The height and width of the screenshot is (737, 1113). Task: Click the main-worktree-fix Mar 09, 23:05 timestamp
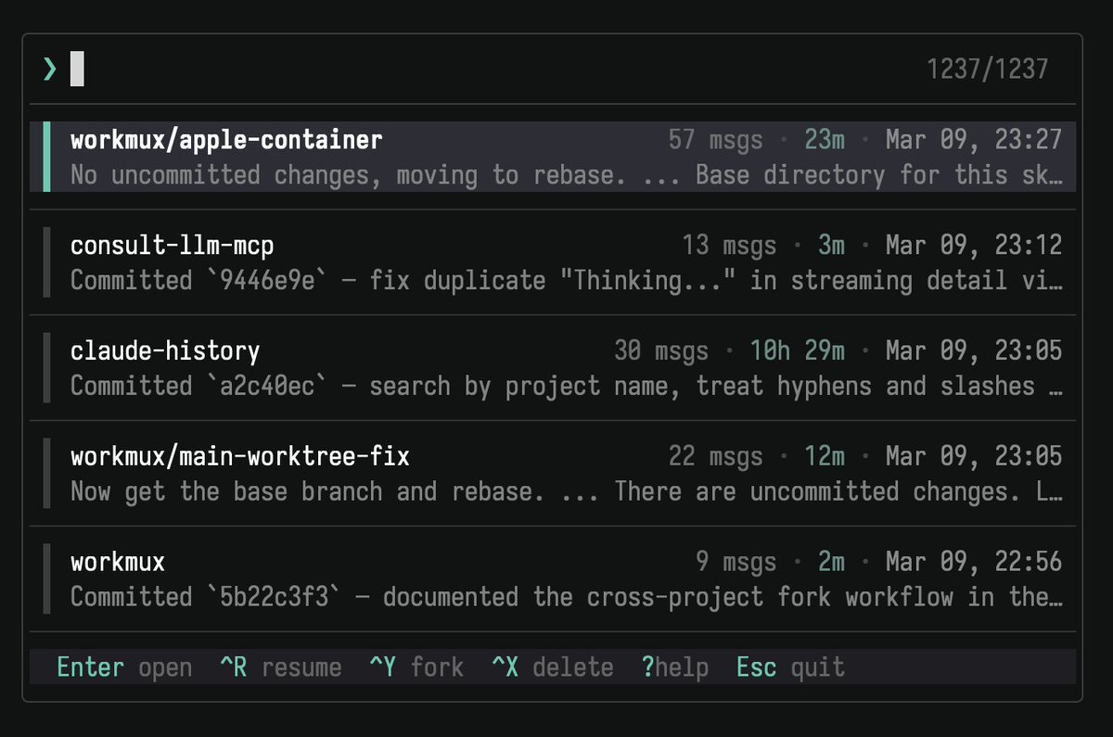pos(974,457)
